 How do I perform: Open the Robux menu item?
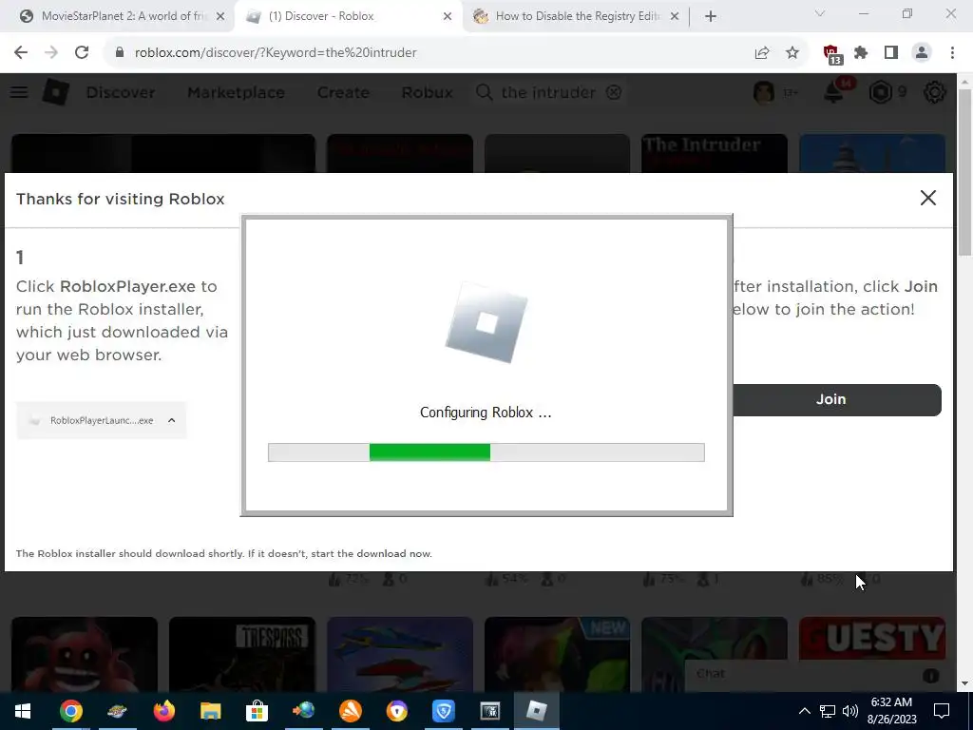pyautogui.click(x=427, y=92)
